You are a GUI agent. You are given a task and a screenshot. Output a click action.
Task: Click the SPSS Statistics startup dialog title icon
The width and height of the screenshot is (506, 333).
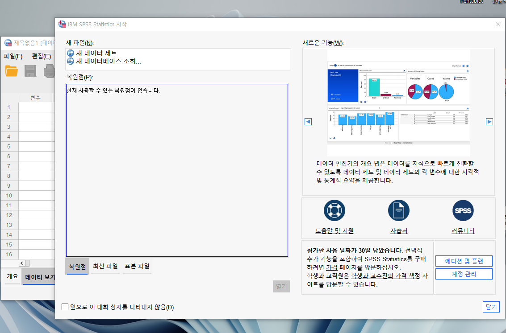coord(62,24)
